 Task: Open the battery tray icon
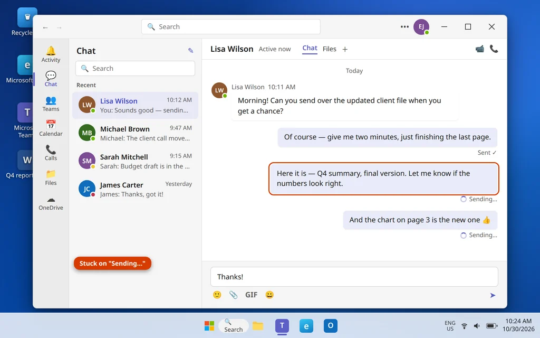click(x=491, y=326)
